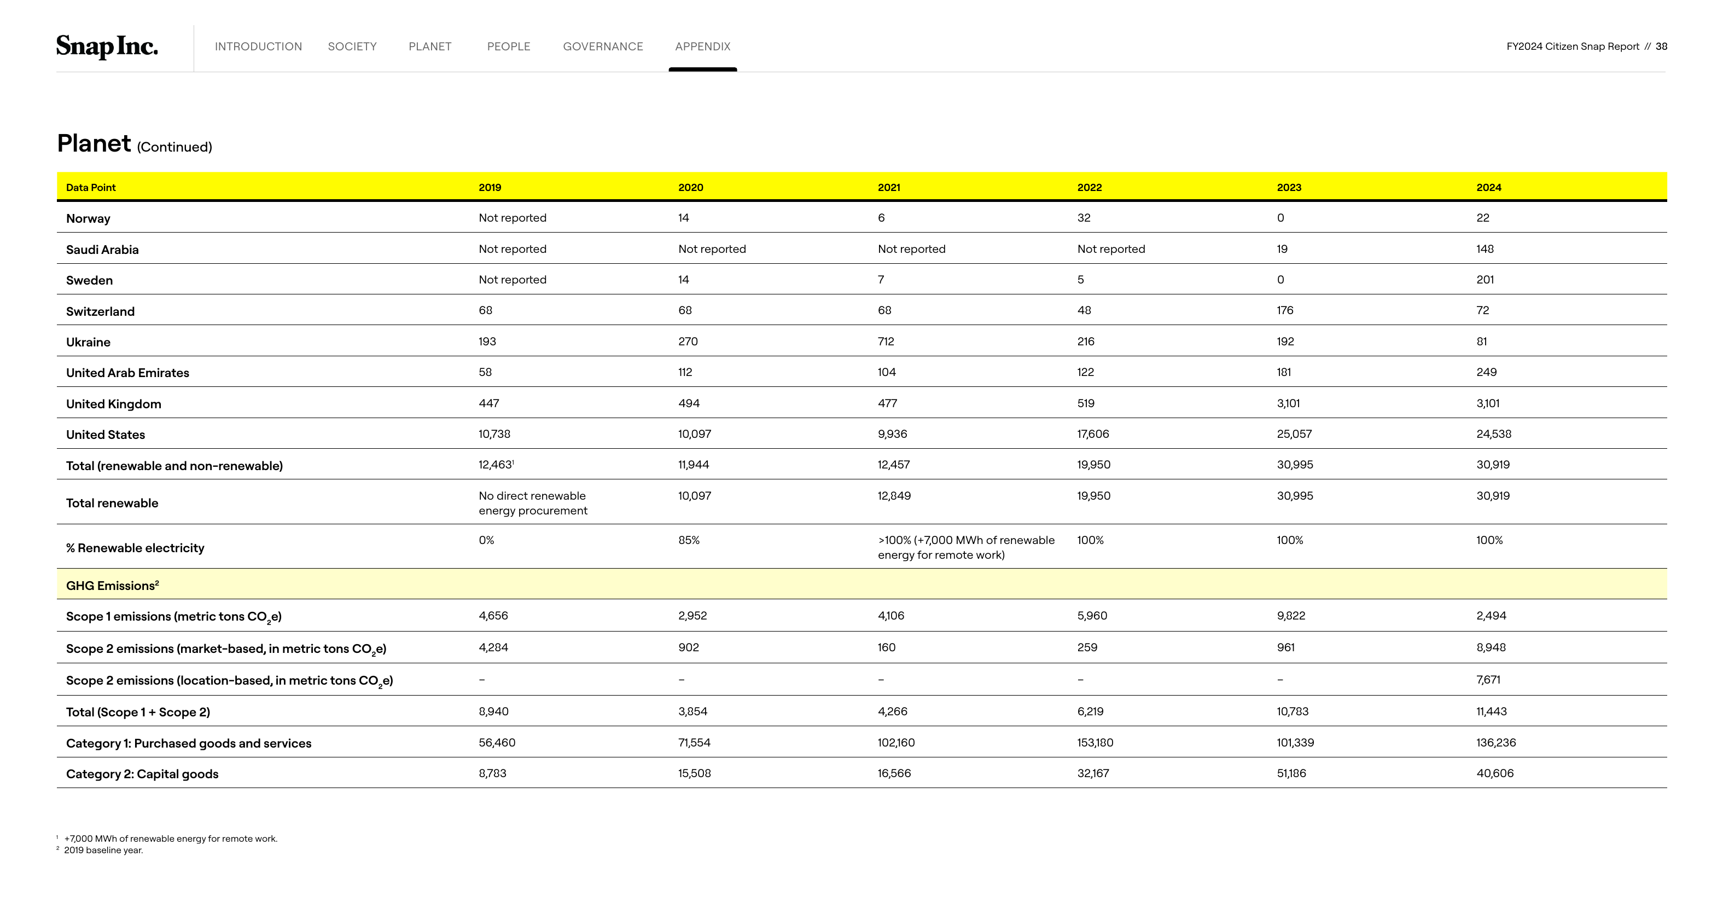Click Scope 1 emissions 2023 value 9,822

tap(1291, 616)
